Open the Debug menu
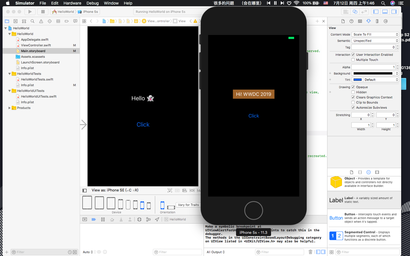Image resolution: width=410 pixels, height=256 pixels. tap(93, 3)
